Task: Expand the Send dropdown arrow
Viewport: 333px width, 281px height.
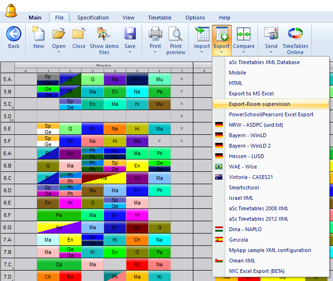Action: pos(271,52)
